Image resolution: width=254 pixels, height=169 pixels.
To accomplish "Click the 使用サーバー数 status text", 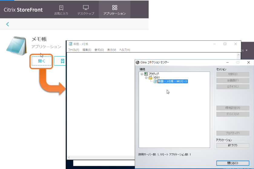I will click(164, 155).
